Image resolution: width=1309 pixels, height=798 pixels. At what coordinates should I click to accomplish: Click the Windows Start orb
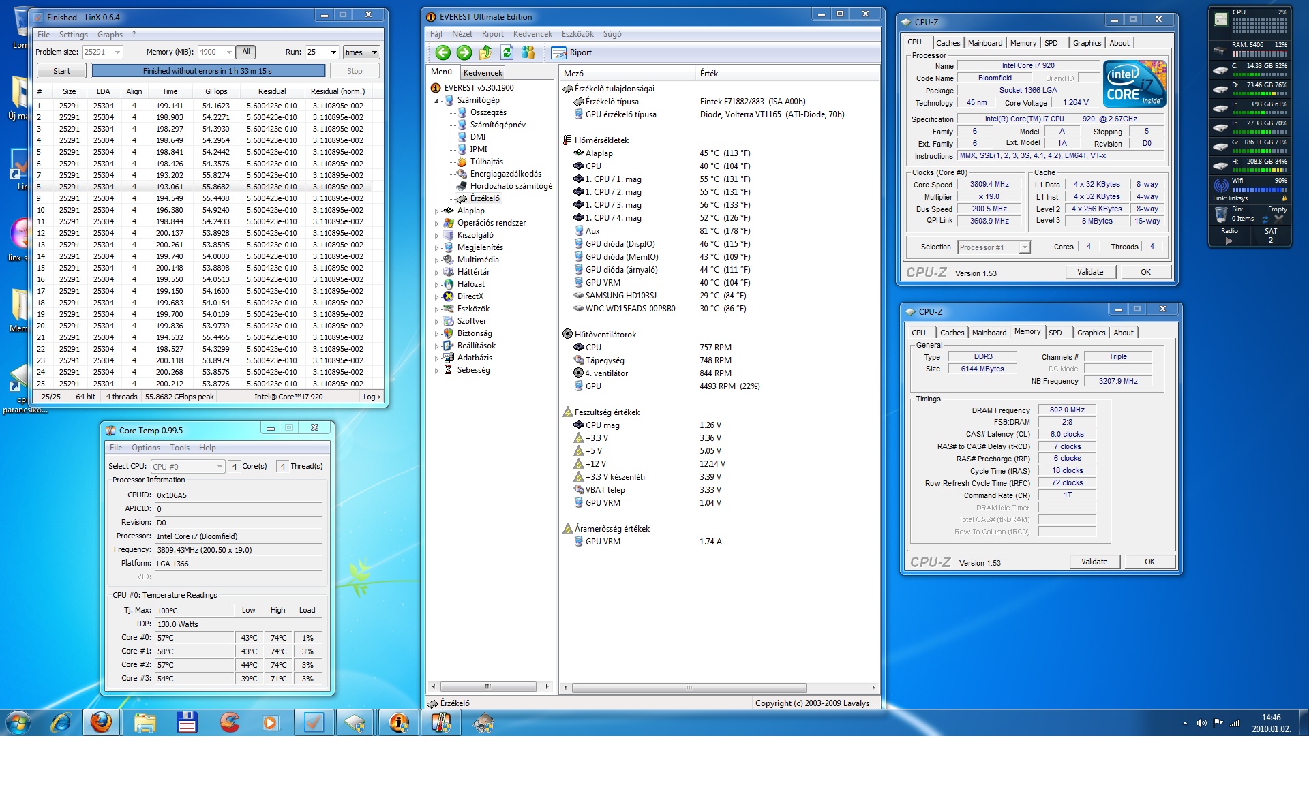click(18, 722)
